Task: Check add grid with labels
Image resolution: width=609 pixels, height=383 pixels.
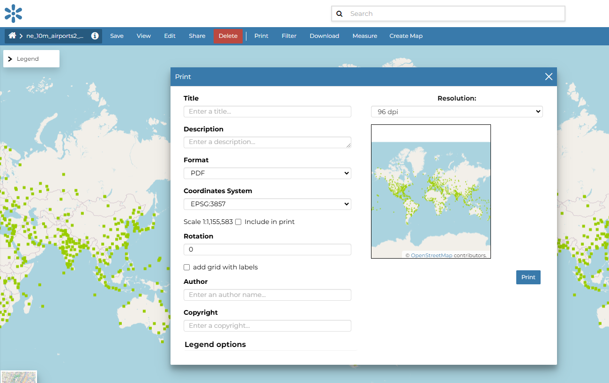Action: tap(187, 267)
